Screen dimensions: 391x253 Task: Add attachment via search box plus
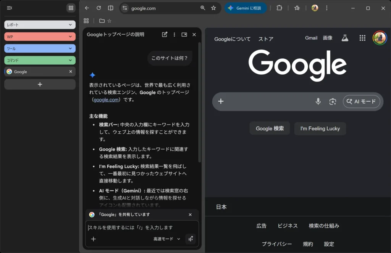click(221, 101)
